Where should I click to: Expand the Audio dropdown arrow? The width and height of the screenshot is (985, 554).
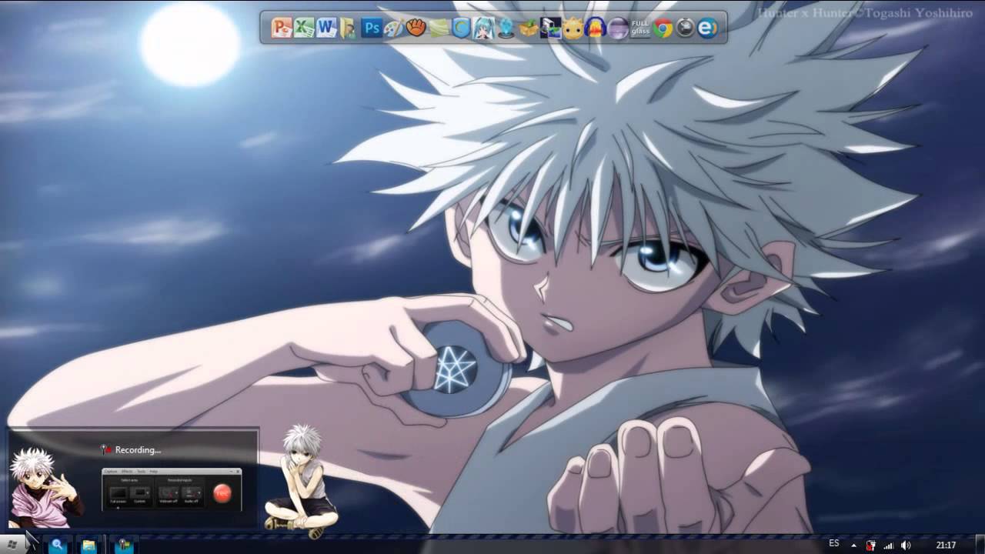199,492
